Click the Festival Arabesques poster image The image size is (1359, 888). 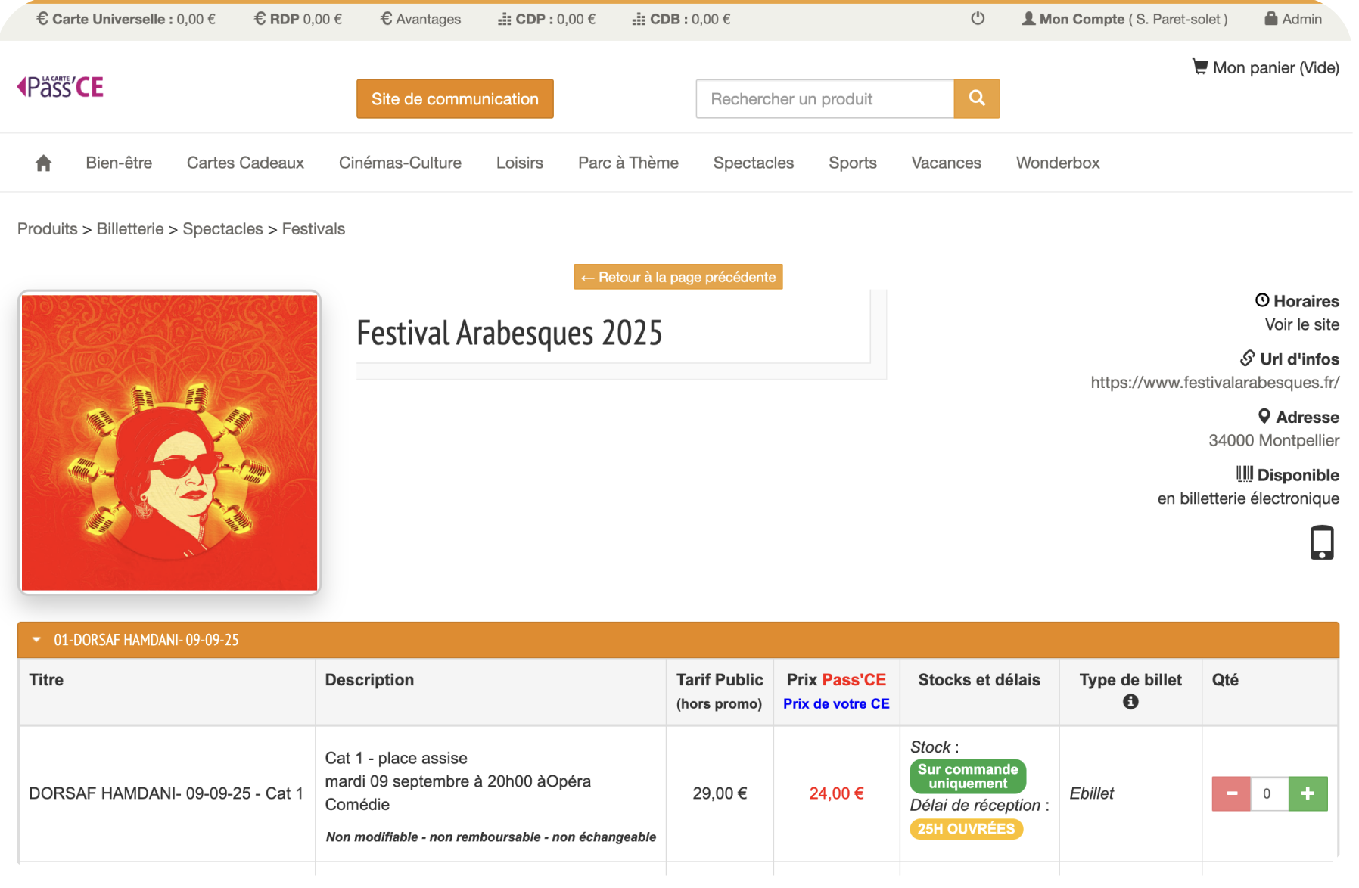click(169, 442)
